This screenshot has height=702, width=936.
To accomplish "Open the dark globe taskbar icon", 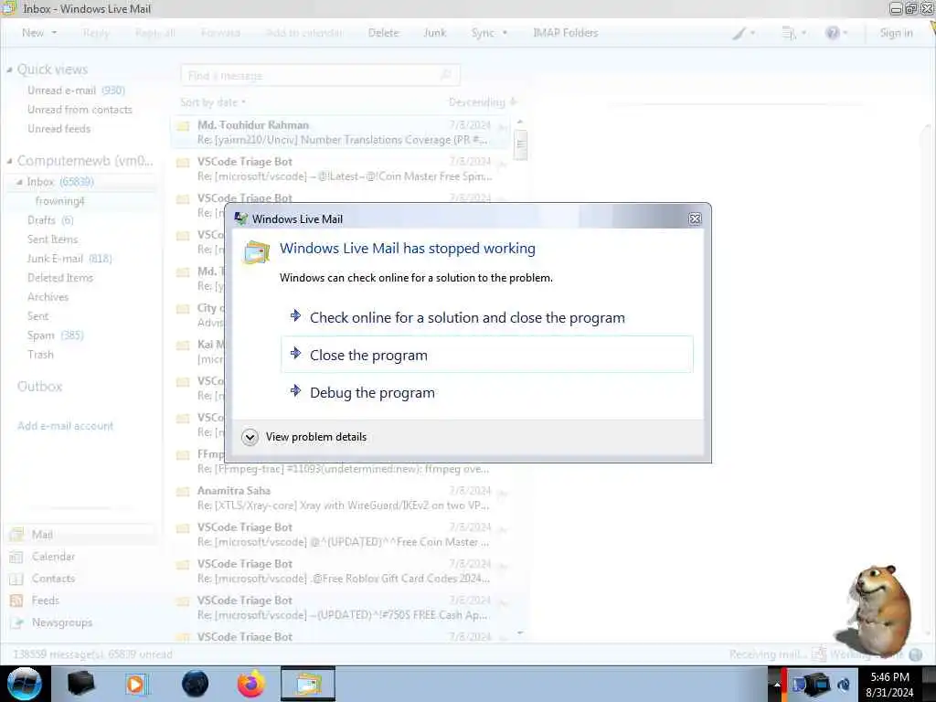I will [x=196, y=684].
